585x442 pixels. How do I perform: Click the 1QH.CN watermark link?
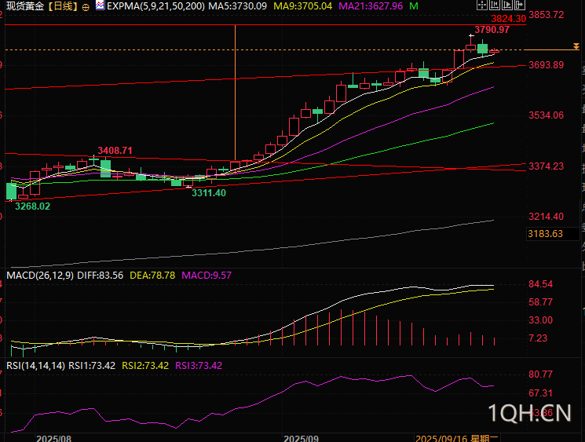tap(532, 413)
